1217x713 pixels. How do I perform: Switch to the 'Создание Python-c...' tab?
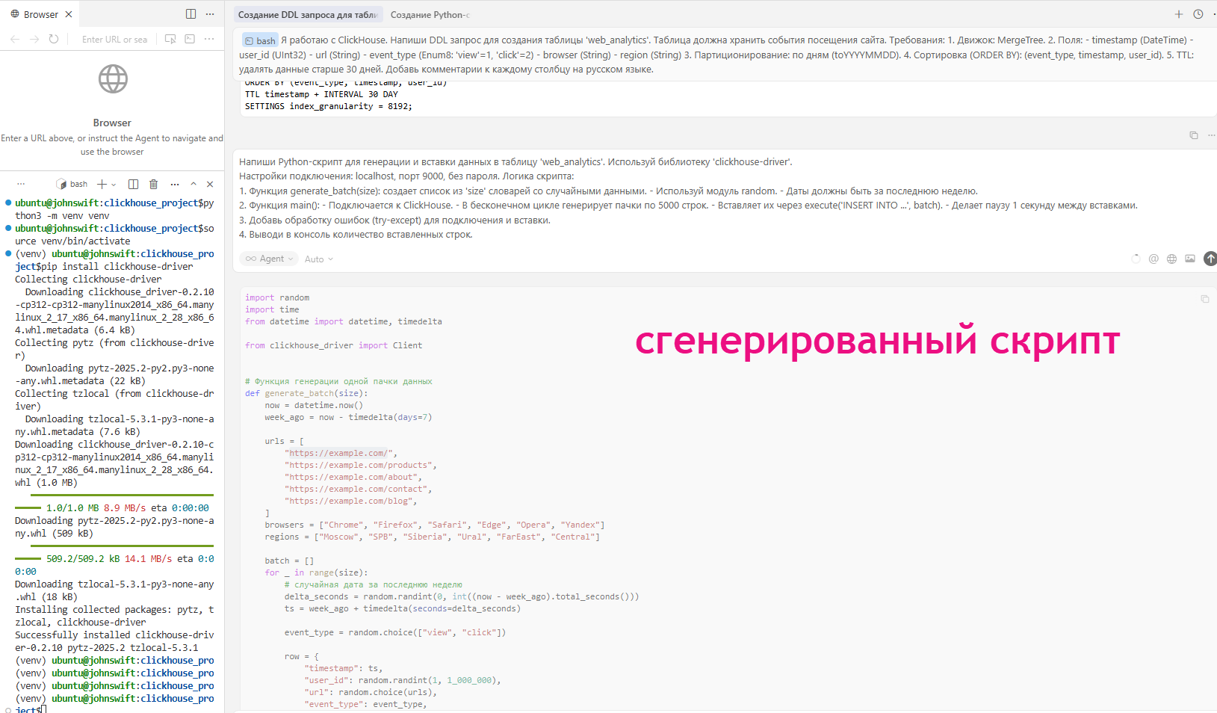(x=430, y=14)
